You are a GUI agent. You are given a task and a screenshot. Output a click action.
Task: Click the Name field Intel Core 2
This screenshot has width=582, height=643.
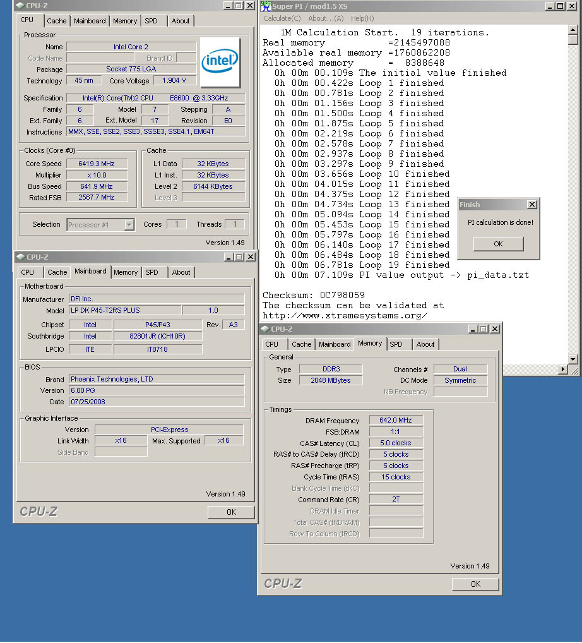tap(131, 47)
